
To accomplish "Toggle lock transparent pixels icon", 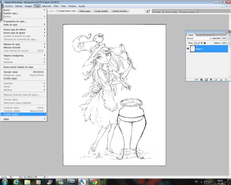I will (195, 43).
